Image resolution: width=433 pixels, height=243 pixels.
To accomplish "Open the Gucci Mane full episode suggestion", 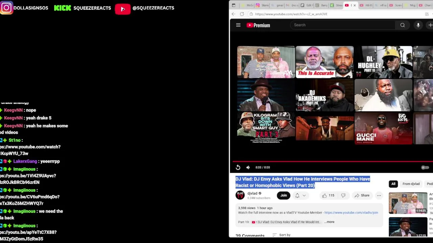I will point(383,128).
